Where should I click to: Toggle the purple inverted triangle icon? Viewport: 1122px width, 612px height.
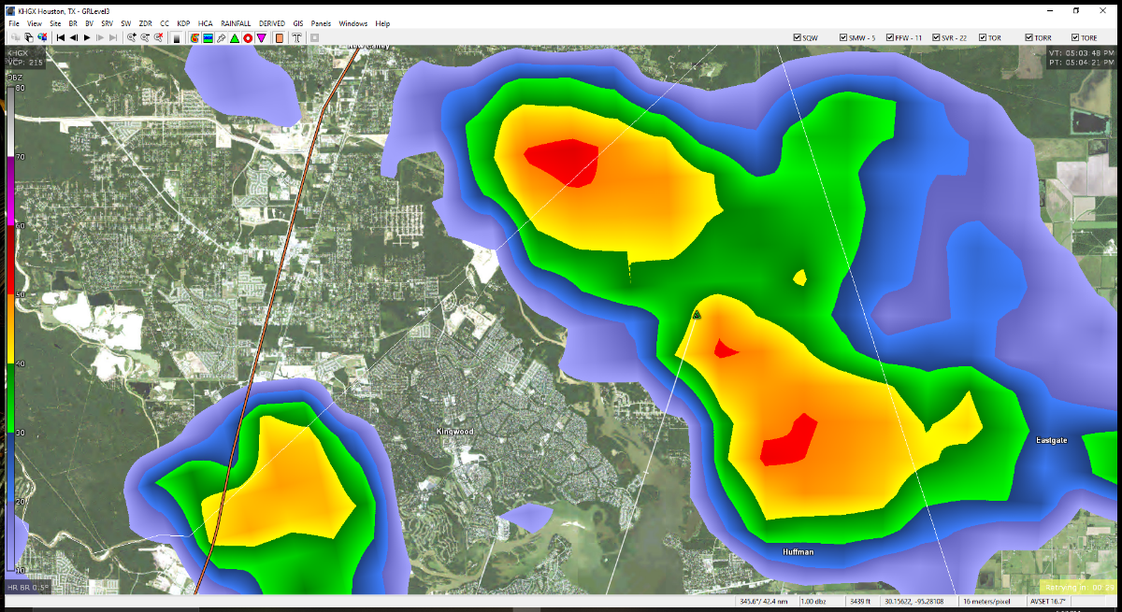pos(262,37)
